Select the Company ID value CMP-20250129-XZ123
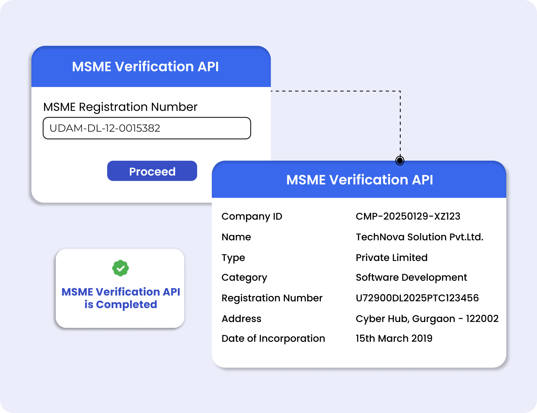The width and height of the screenshot is (537, 413). (408, 216)
